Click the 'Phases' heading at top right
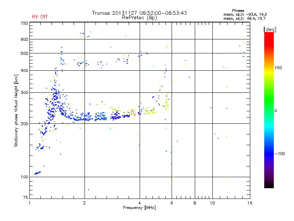 click(238, 11)
